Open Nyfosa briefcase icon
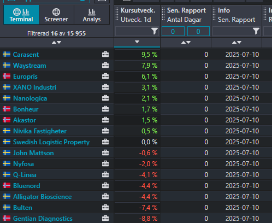 (105, 163)
